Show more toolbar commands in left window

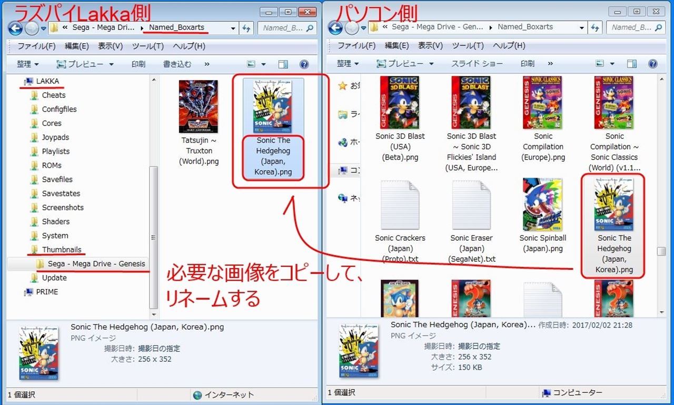206,64
